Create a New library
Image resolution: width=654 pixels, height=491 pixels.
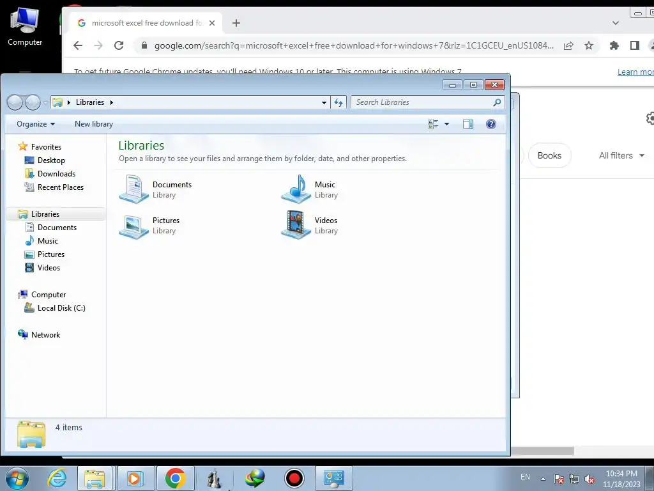pyautogui.click(x=94, y=124)
